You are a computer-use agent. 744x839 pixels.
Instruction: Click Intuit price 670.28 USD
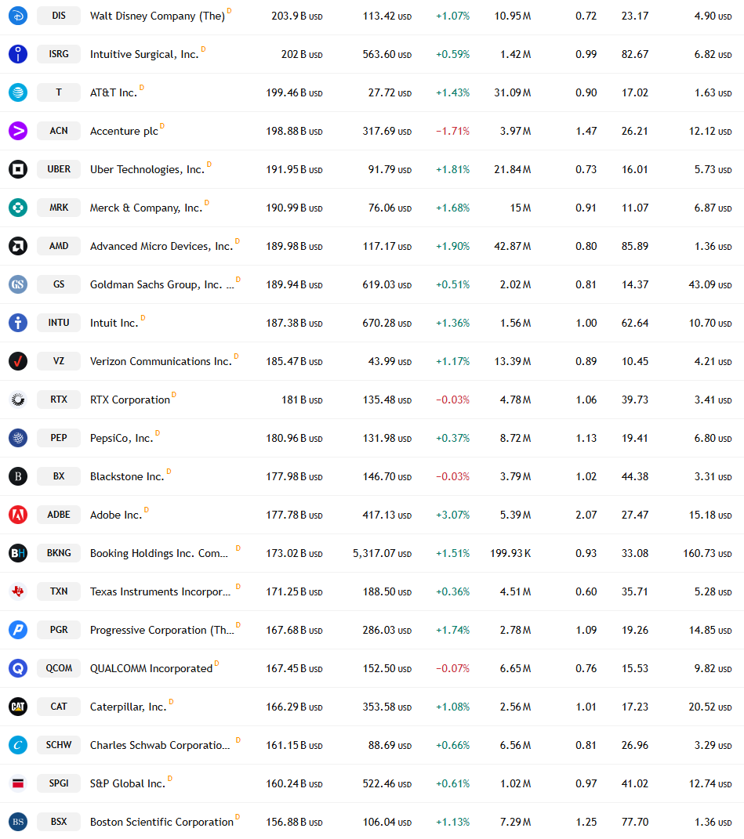(387, 324)
